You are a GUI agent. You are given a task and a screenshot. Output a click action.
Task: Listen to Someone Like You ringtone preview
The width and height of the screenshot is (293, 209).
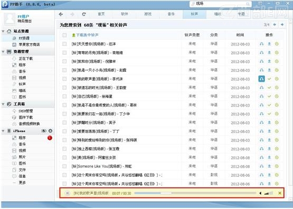point(262,166)
